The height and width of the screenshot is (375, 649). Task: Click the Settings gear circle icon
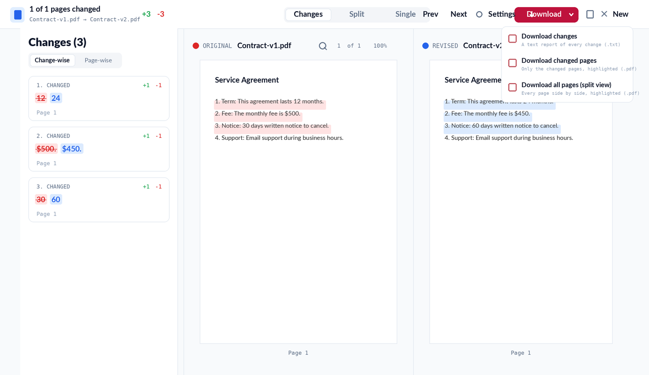coord(479,14)
